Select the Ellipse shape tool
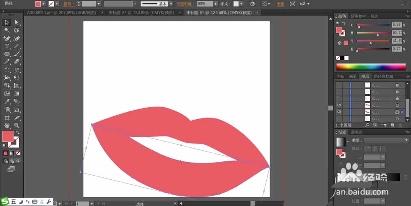The height and width of the screenshot is (206, 411). click(7, 54)
